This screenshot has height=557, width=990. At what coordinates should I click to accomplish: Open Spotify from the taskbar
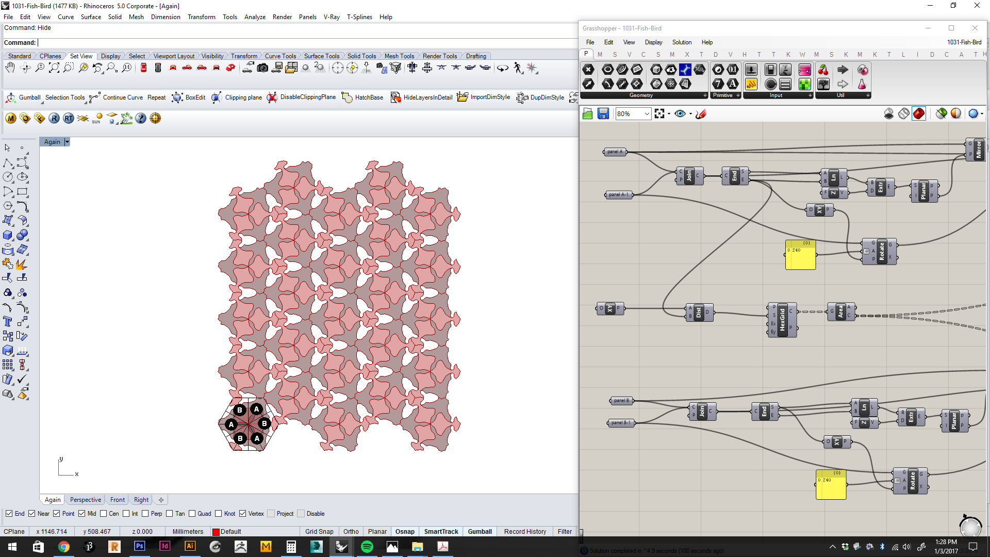367,547
